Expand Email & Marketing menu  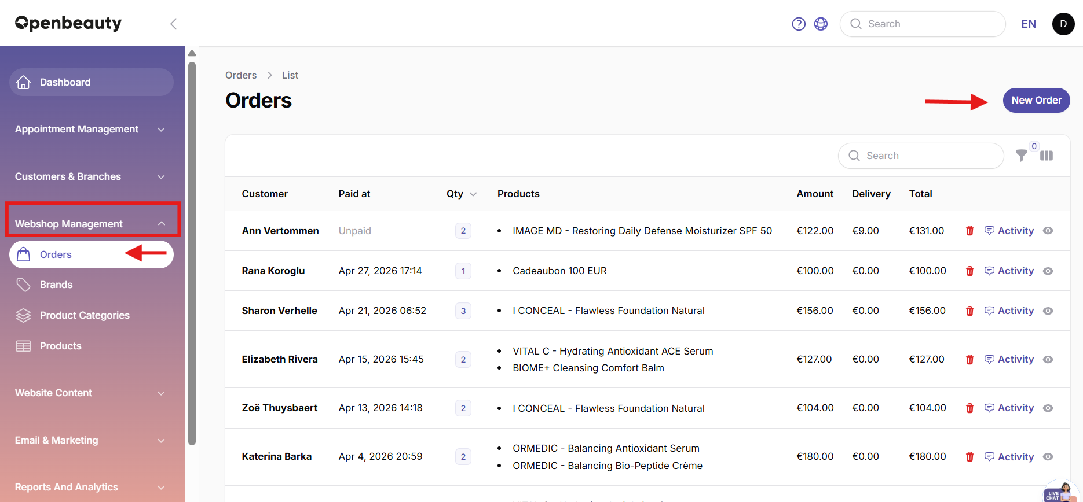tap(90, 440)
